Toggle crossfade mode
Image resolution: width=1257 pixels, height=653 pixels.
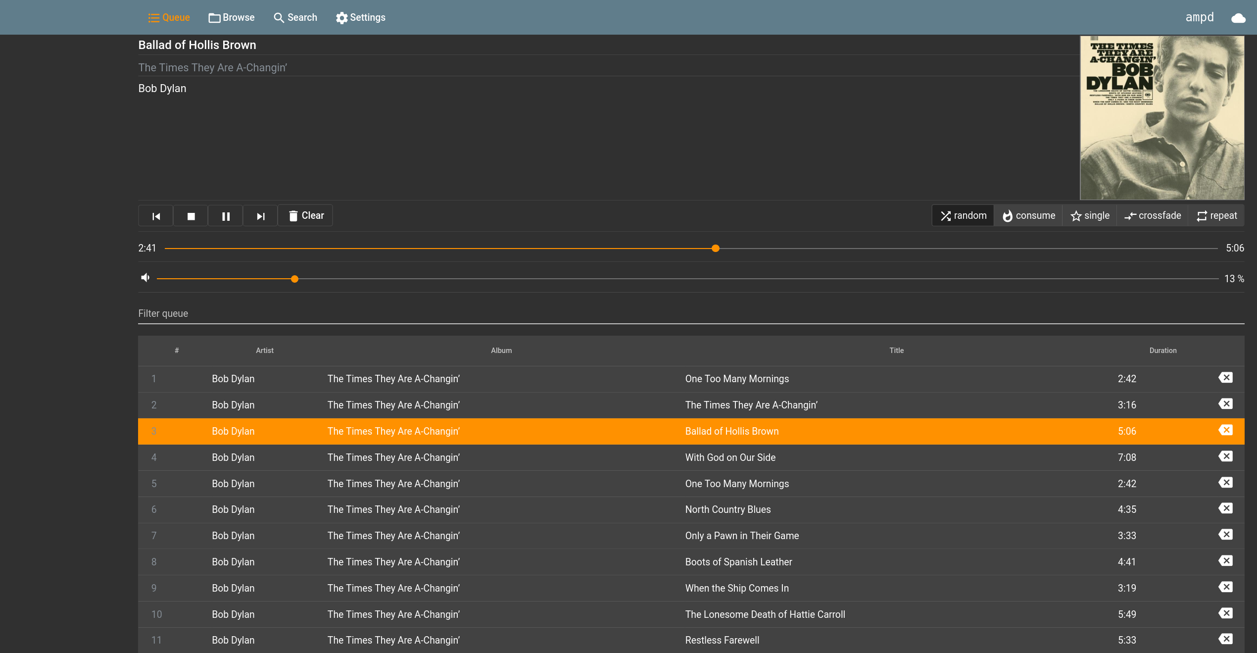(1153, 216)
